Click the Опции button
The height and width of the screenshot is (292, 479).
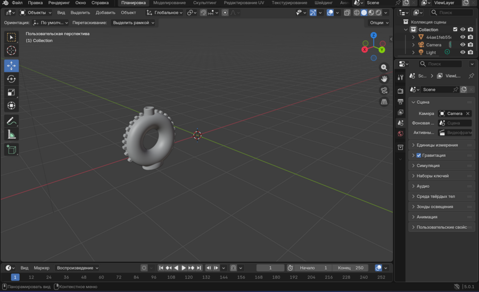tap(378, 23)
